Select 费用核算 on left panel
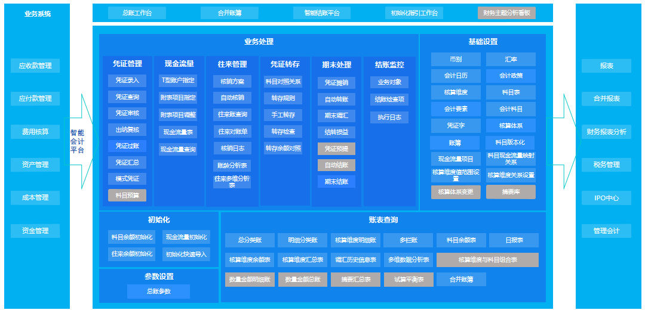The image size is (645, 310). [x=35, y=131]
